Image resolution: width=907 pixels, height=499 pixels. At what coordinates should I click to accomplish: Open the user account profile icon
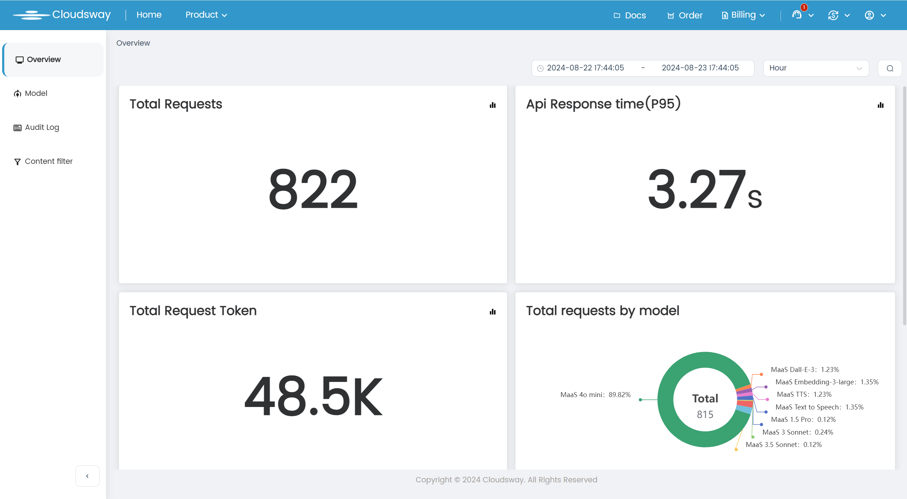(x=869, y=15)
